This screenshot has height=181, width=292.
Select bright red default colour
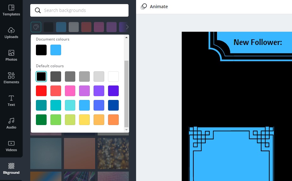click(41, 91)
